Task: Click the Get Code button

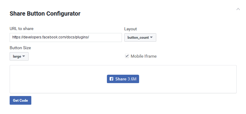Action: pos(20,100)
